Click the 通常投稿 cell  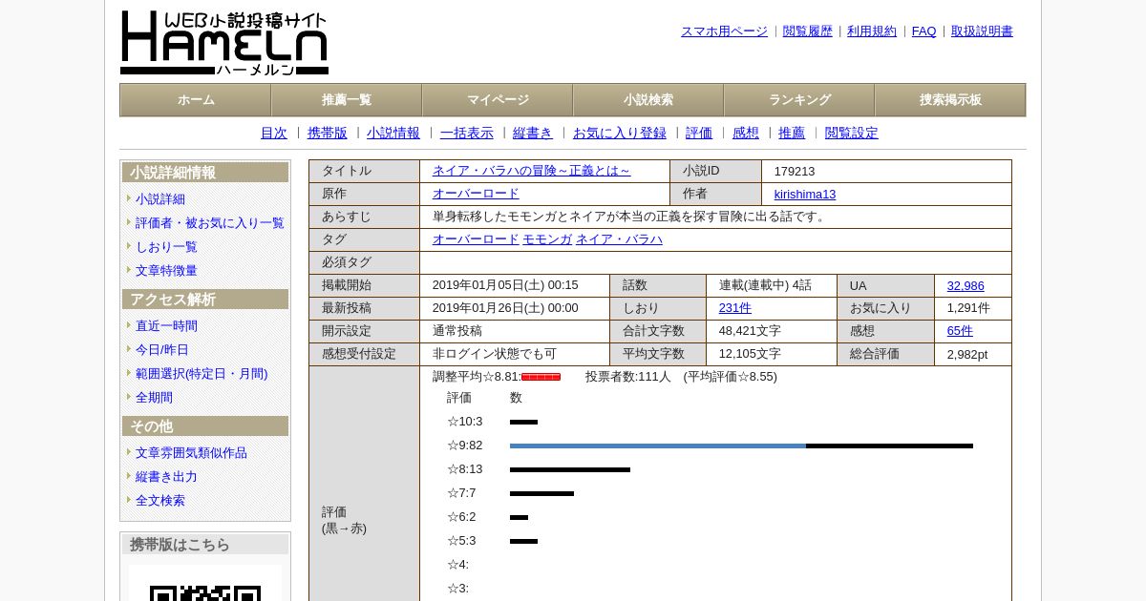515,331
